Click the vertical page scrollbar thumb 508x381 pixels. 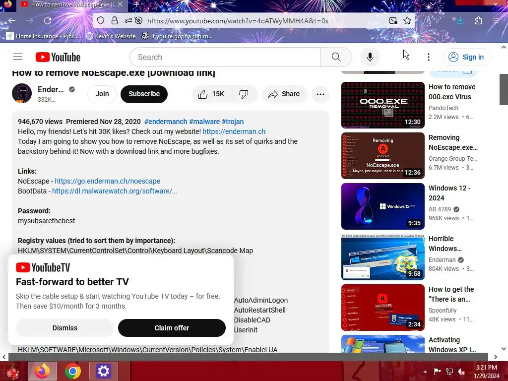click(x=504, y=89)
